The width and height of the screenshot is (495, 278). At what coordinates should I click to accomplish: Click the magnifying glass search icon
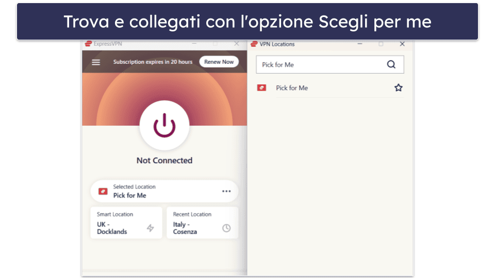(391, 65)
